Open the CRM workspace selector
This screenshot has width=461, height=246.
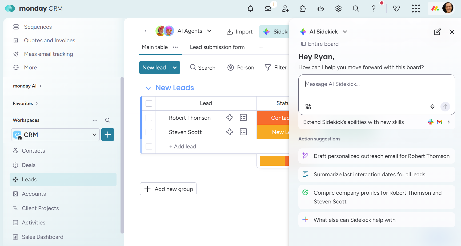55,135
